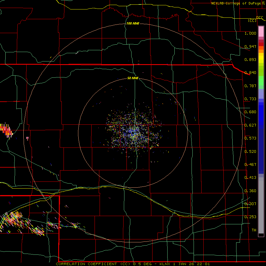Image resolution: width=266 pixels, height=266 pixels.
Task: Click the DCC label above the color scale
Action: click(x=259, y=18)
